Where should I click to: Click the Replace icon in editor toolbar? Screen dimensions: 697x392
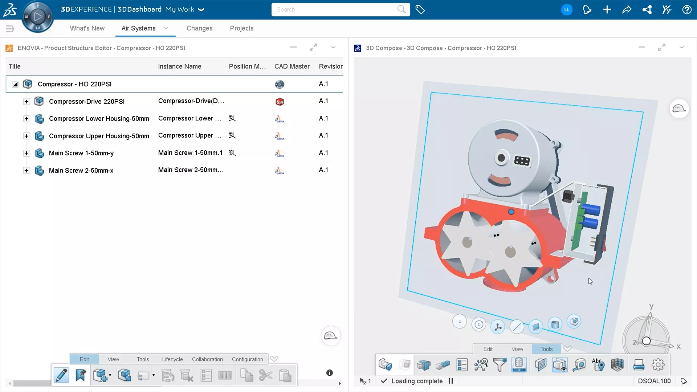click(x=143, y=376)
